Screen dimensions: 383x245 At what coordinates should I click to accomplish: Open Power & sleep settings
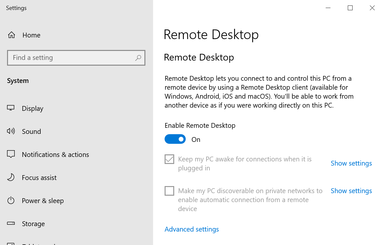coord(43,200)
